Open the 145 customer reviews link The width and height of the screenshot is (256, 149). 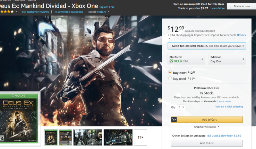pos(35,12)
